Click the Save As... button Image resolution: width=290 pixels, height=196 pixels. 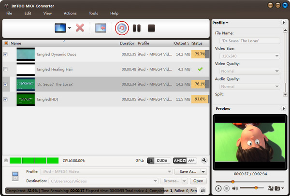pyautogui.click(x=188, y=171)
